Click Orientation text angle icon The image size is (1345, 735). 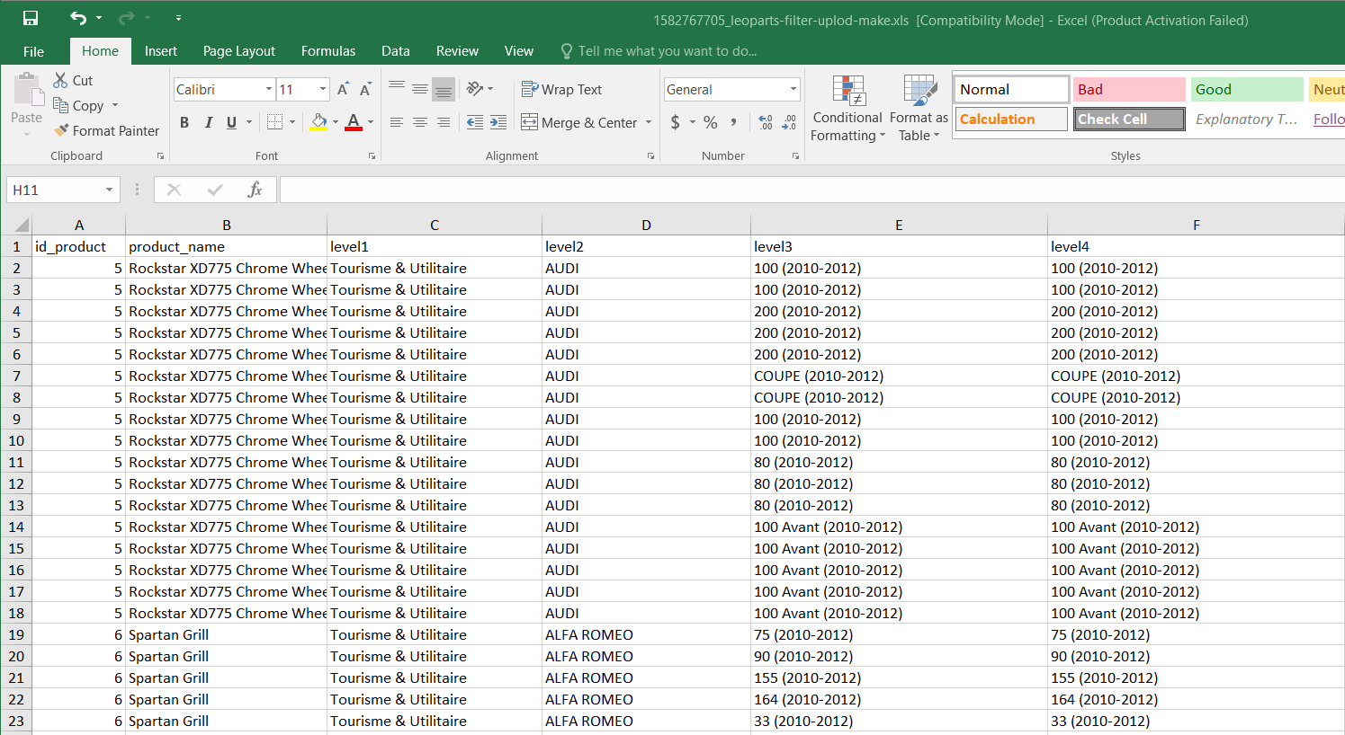coord(476,89)
